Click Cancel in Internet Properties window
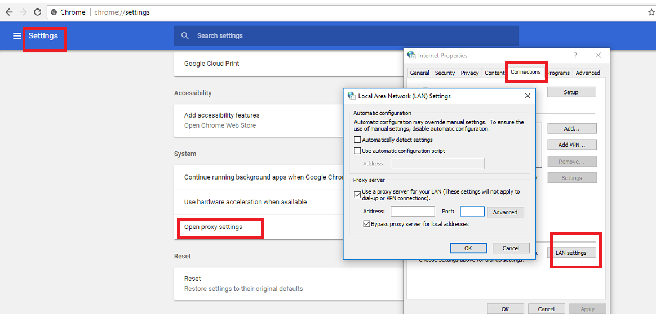 (x=546, y=309)
